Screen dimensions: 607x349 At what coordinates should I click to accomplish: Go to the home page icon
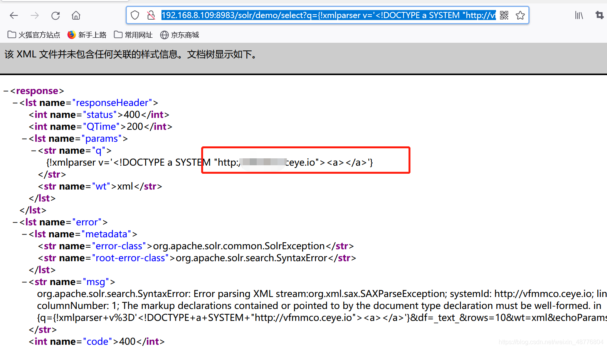76,15
